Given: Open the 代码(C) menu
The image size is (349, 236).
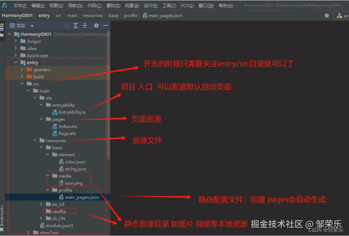Looking at the screenshot, I should [94, 5].
